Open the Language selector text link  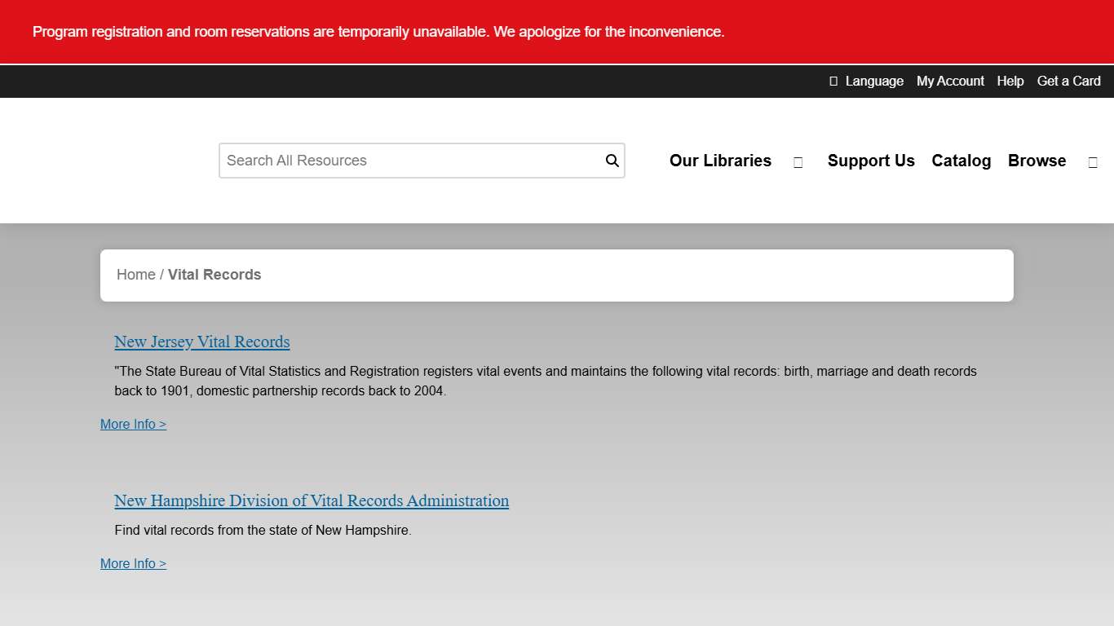874,81
